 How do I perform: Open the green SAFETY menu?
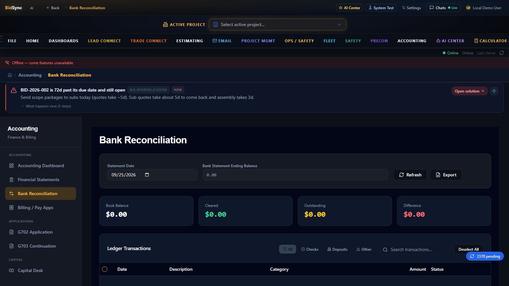tap(353, 41)
